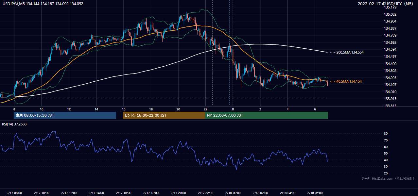Click the HistData.com data source credit

pos(388,178)
